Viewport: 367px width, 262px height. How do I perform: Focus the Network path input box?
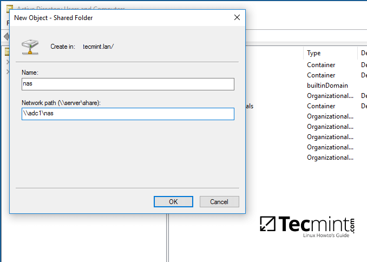128,114
